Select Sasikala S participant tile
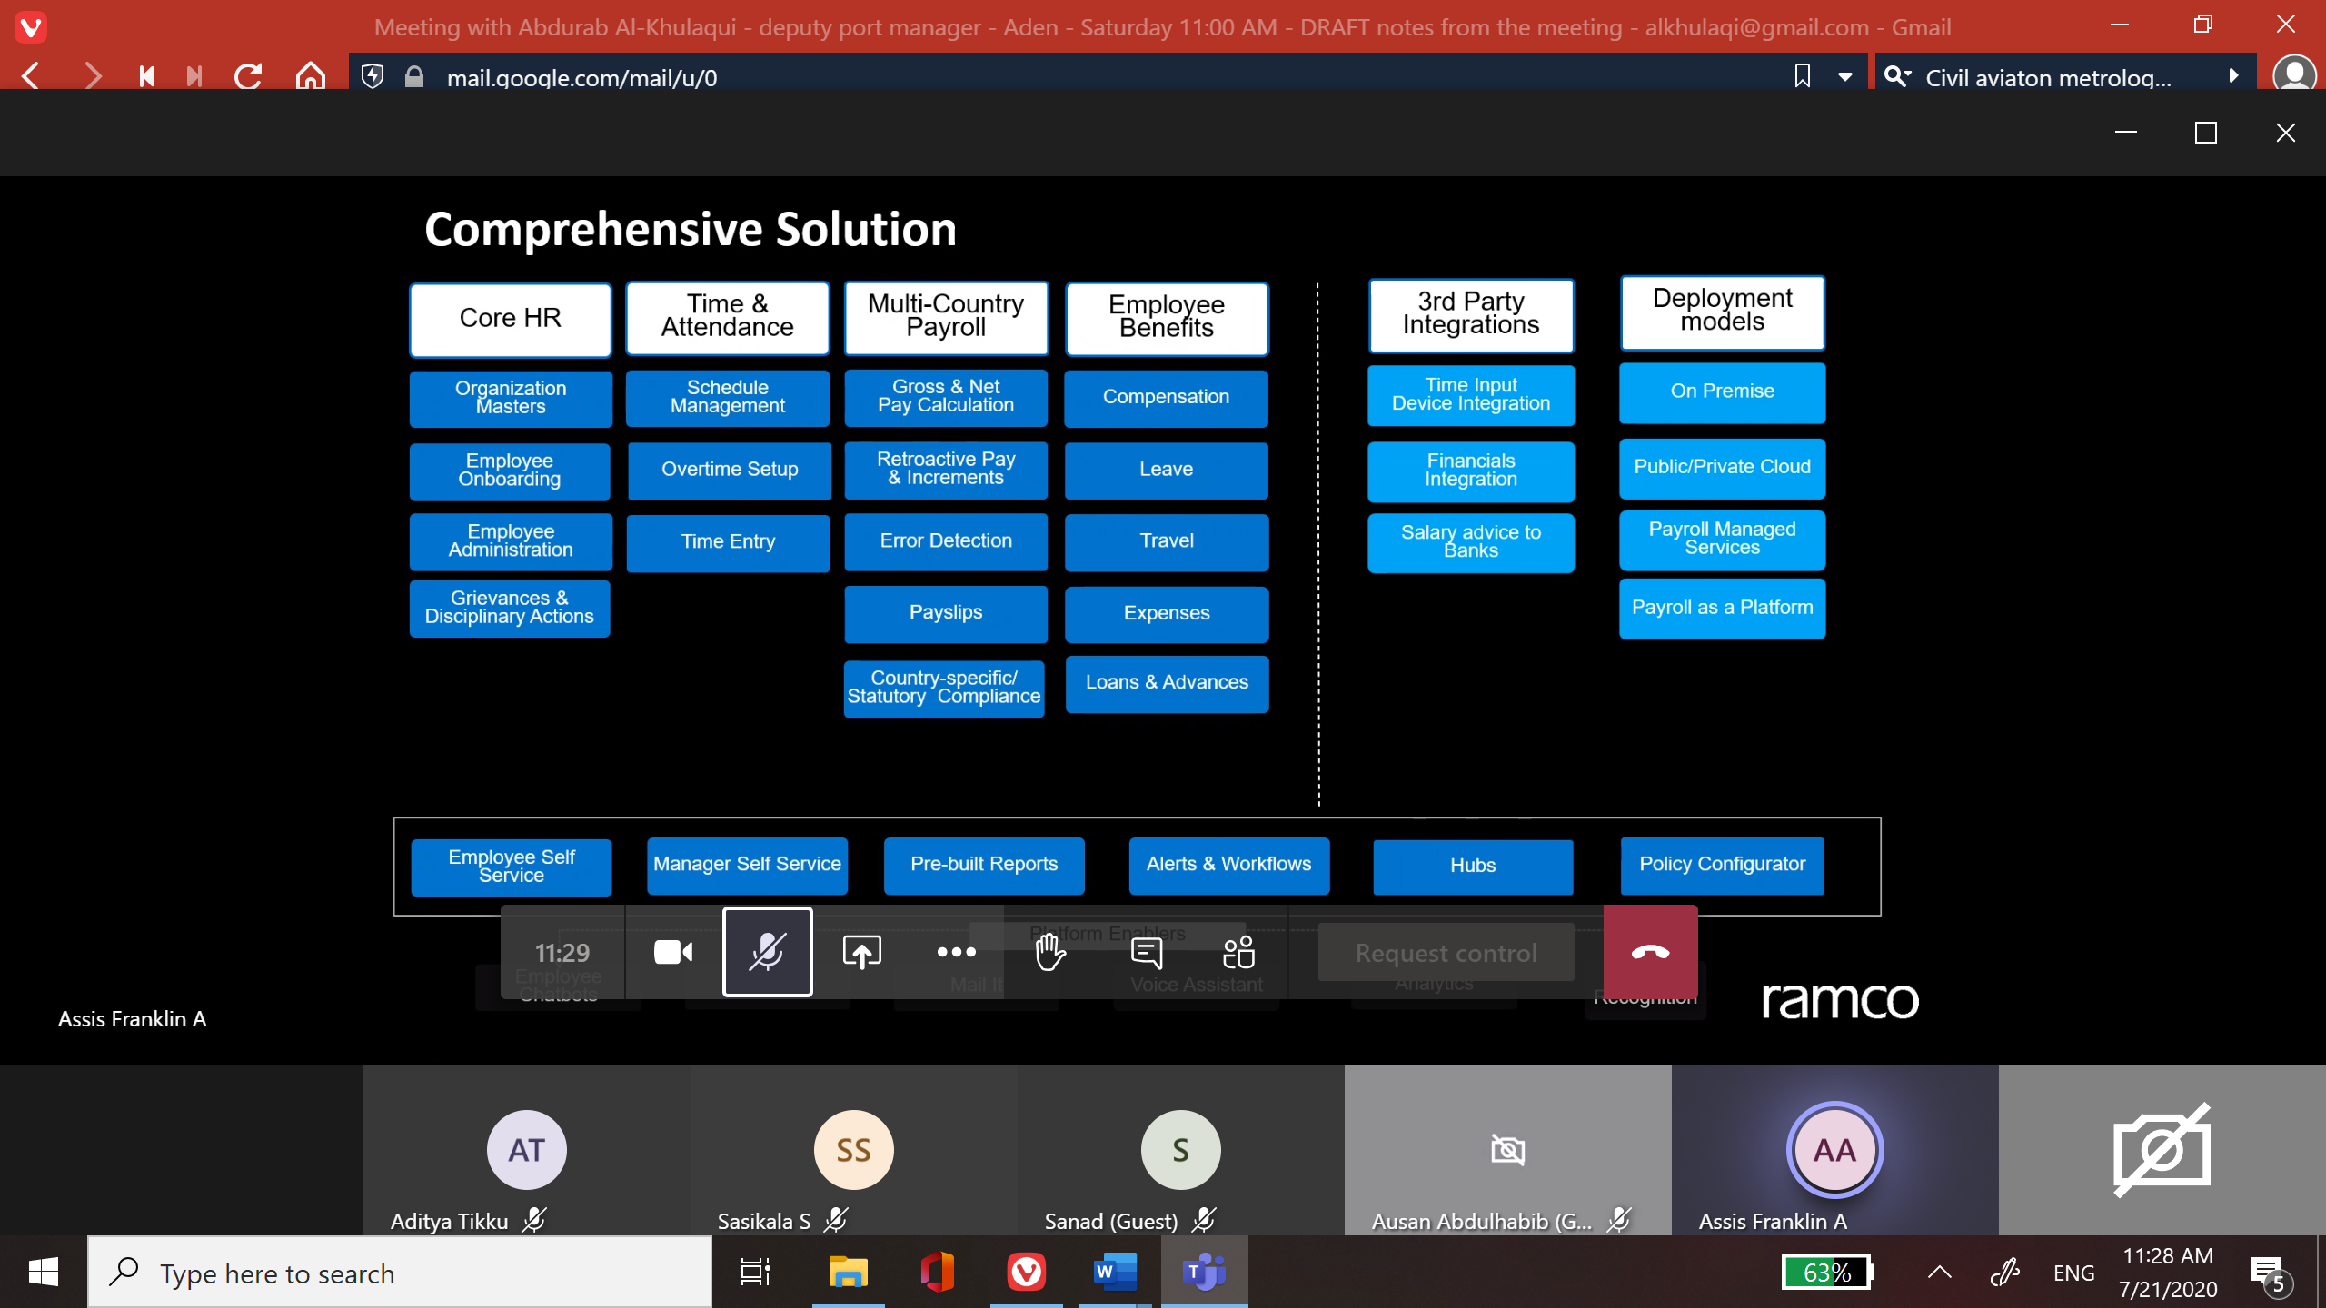This screenshot has height=1308, width=2326. 854,1150
